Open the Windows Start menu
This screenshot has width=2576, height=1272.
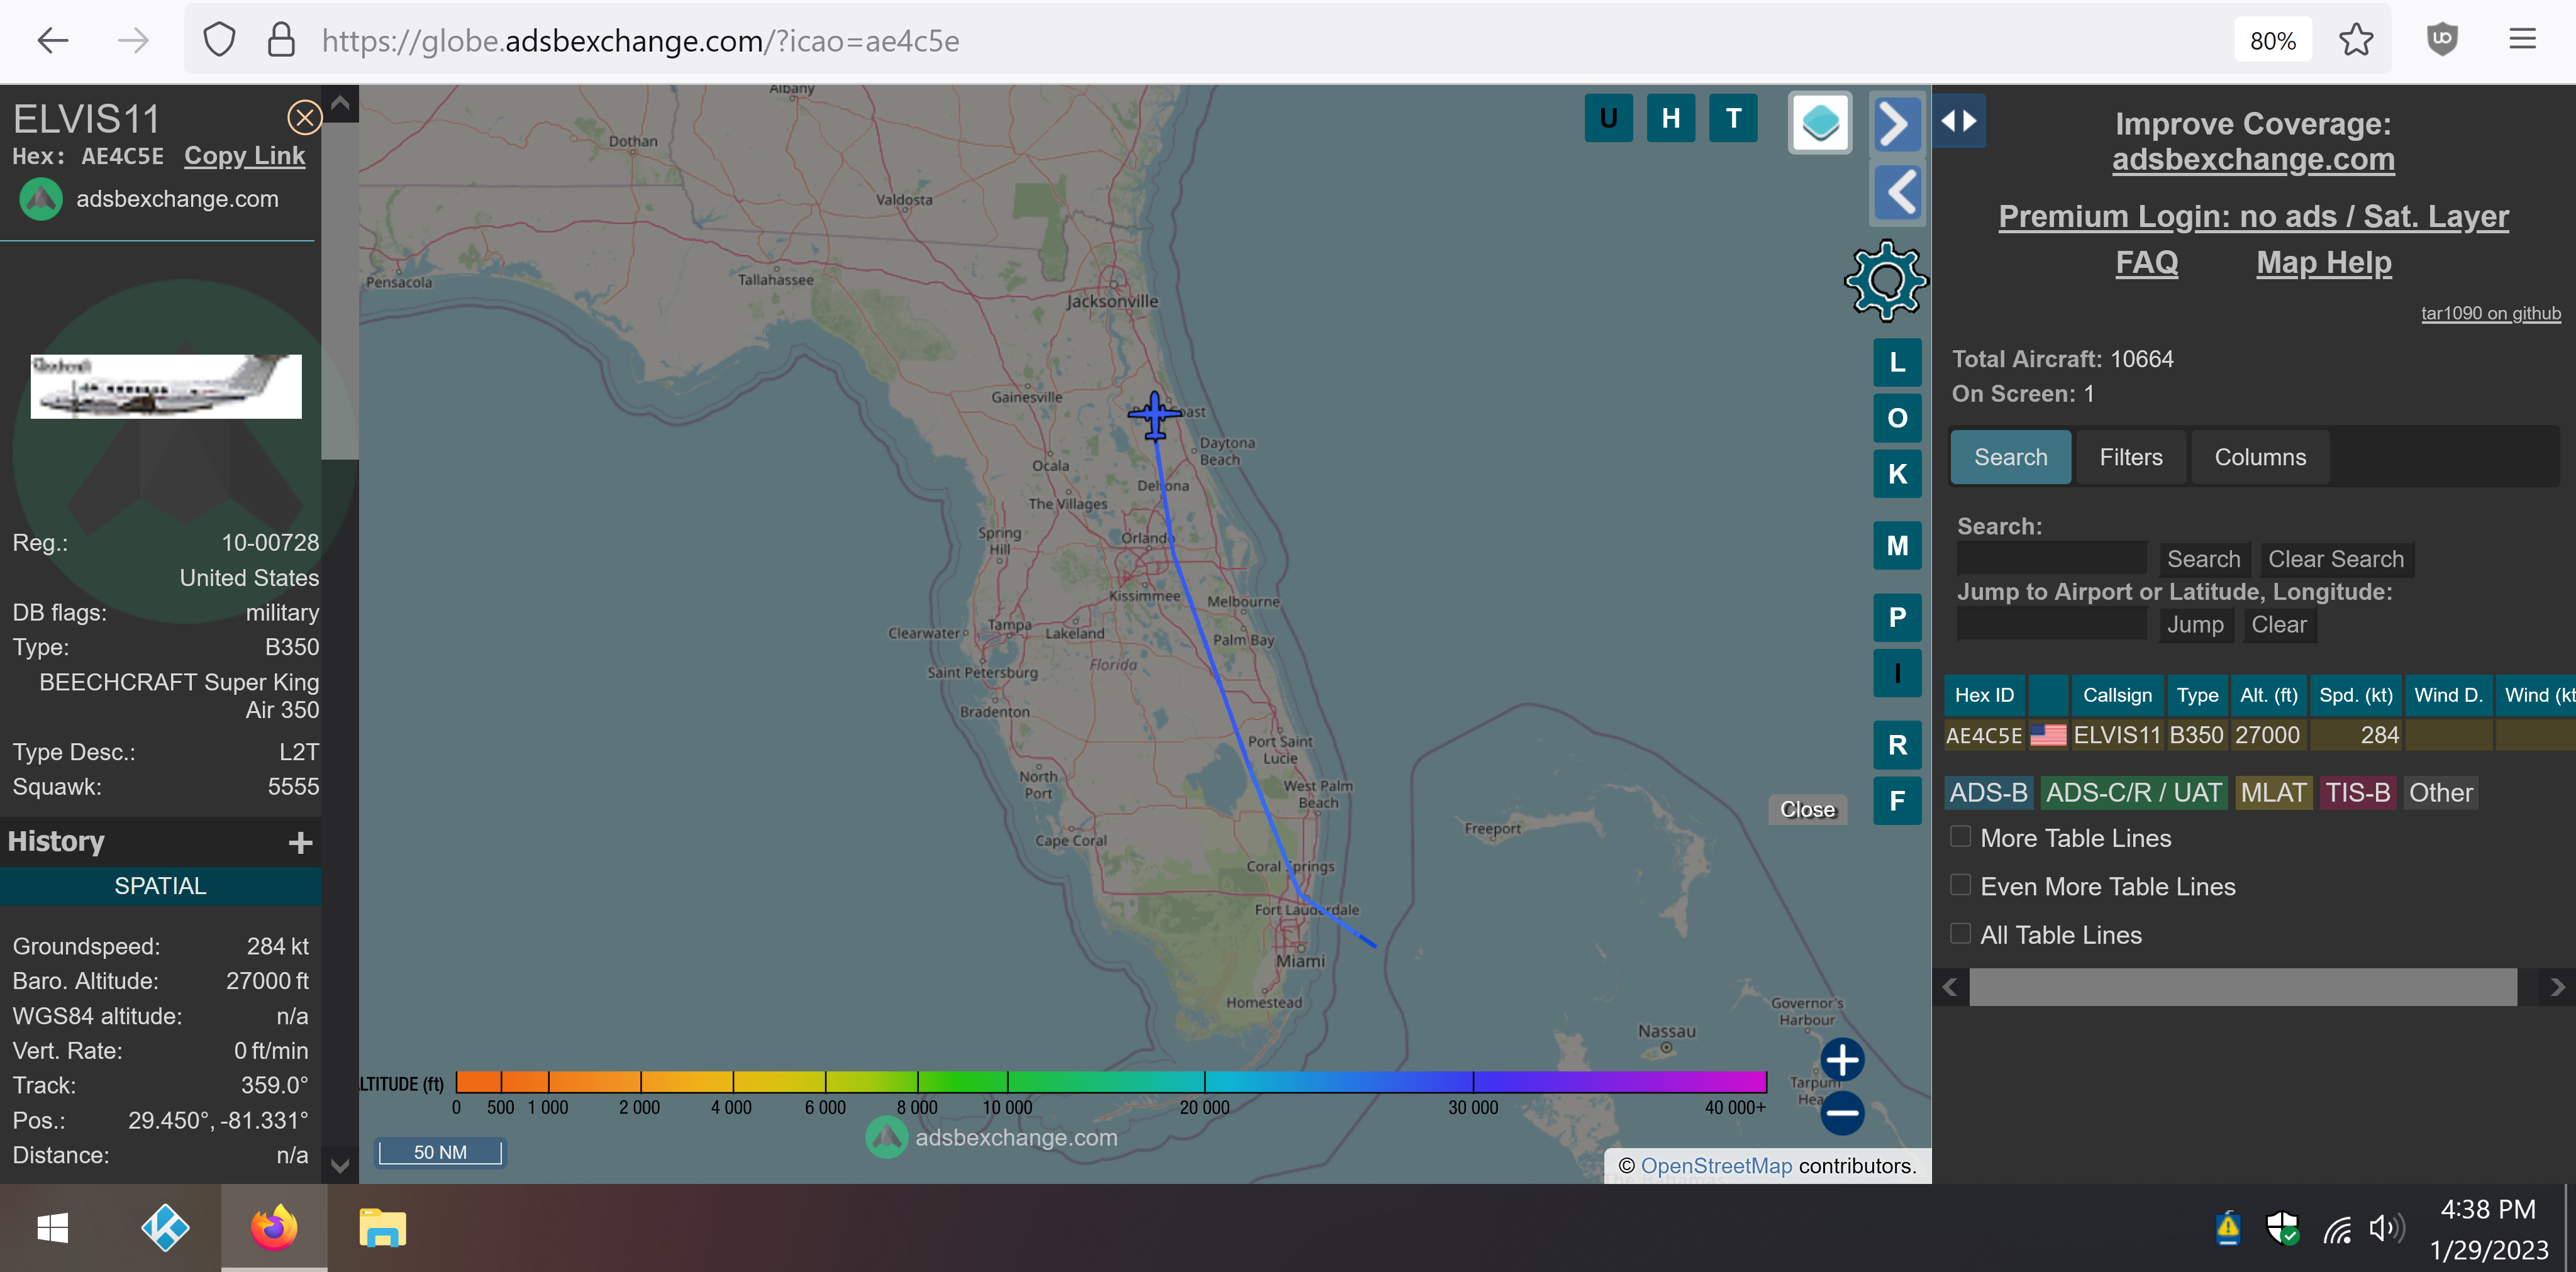point(52,1228)
